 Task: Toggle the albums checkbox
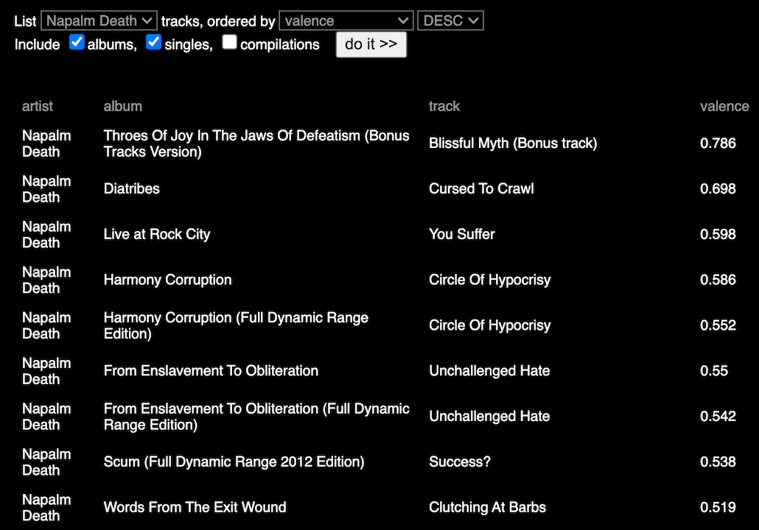(x=77, y=42)
